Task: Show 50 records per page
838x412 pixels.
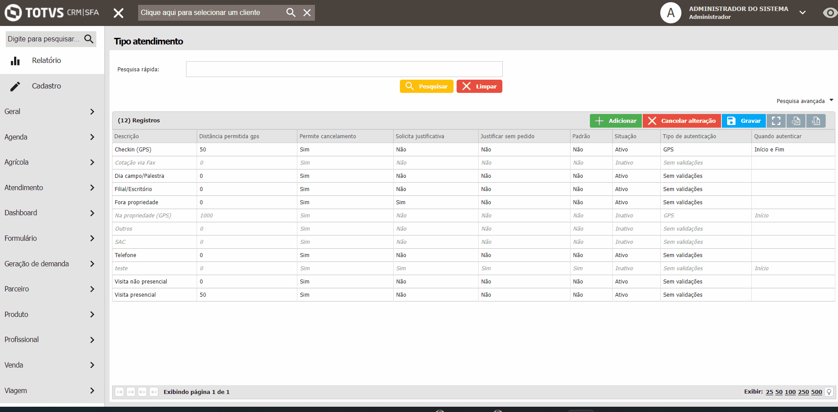Action: [x=779, y=392]
